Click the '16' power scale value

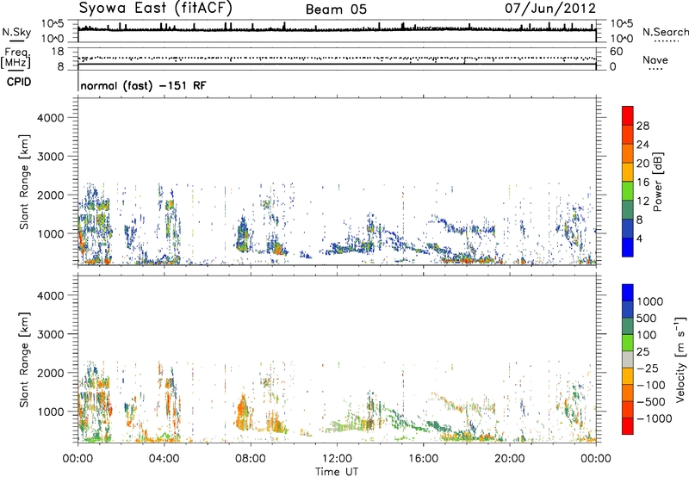[642, 183]
